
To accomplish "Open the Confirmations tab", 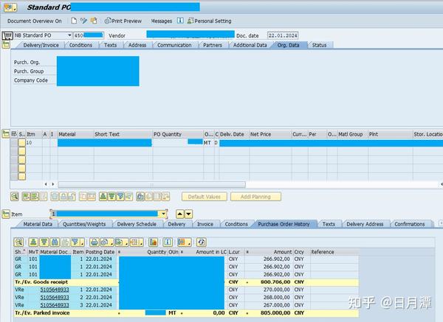I will point(410,224).
